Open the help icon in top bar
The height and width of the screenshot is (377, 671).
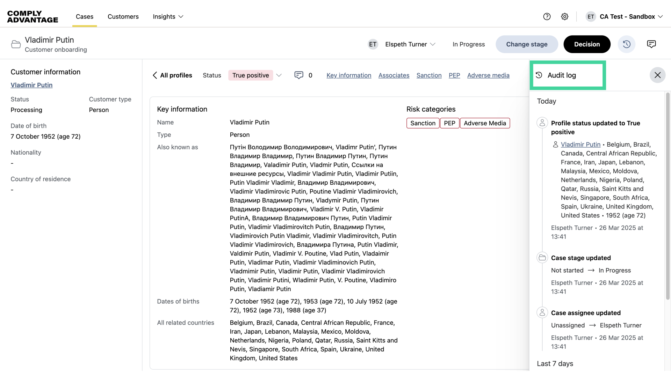tap(547, 16)
